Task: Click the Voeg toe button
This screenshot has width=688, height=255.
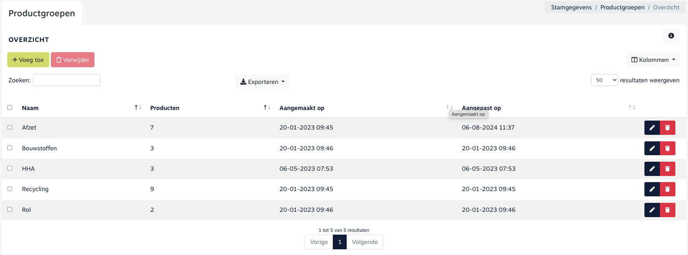Action: point(28,60)
